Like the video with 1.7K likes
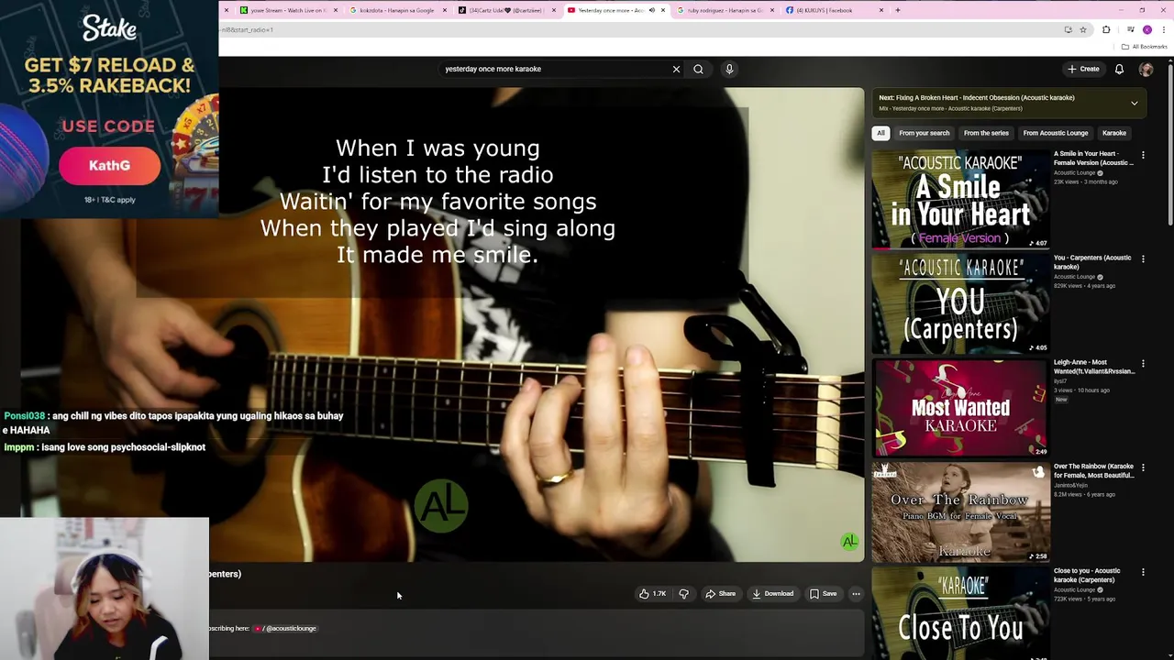This screenshot has width=1174, height=660. [653, 594]
